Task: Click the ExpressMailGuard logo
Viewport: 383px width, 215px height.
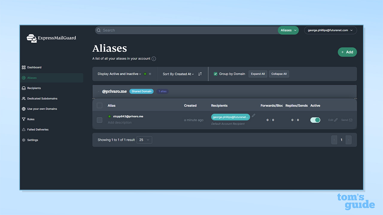Action: point(51,38)
